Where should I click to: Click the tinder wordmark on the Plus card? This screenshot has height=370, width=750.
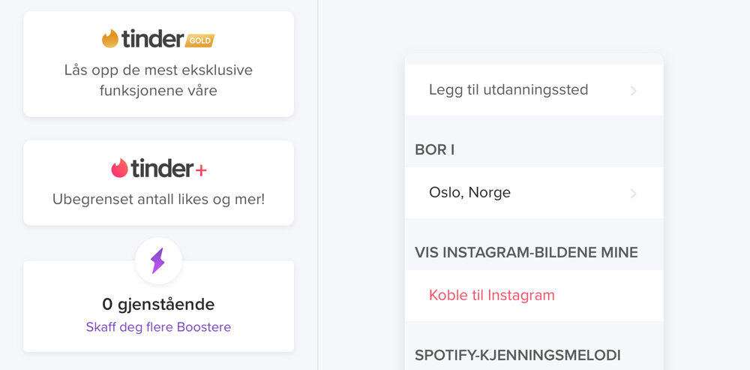pos(162,168)
